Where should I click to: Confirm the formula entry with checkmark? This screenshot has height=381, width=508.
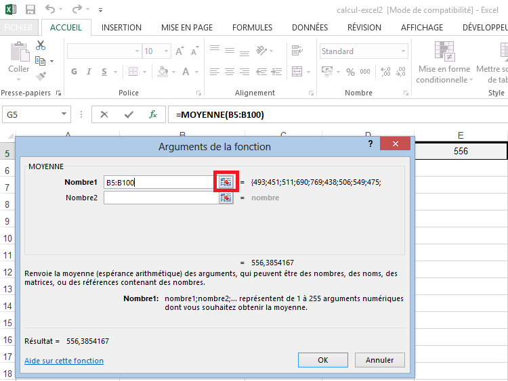click(129, 114)
